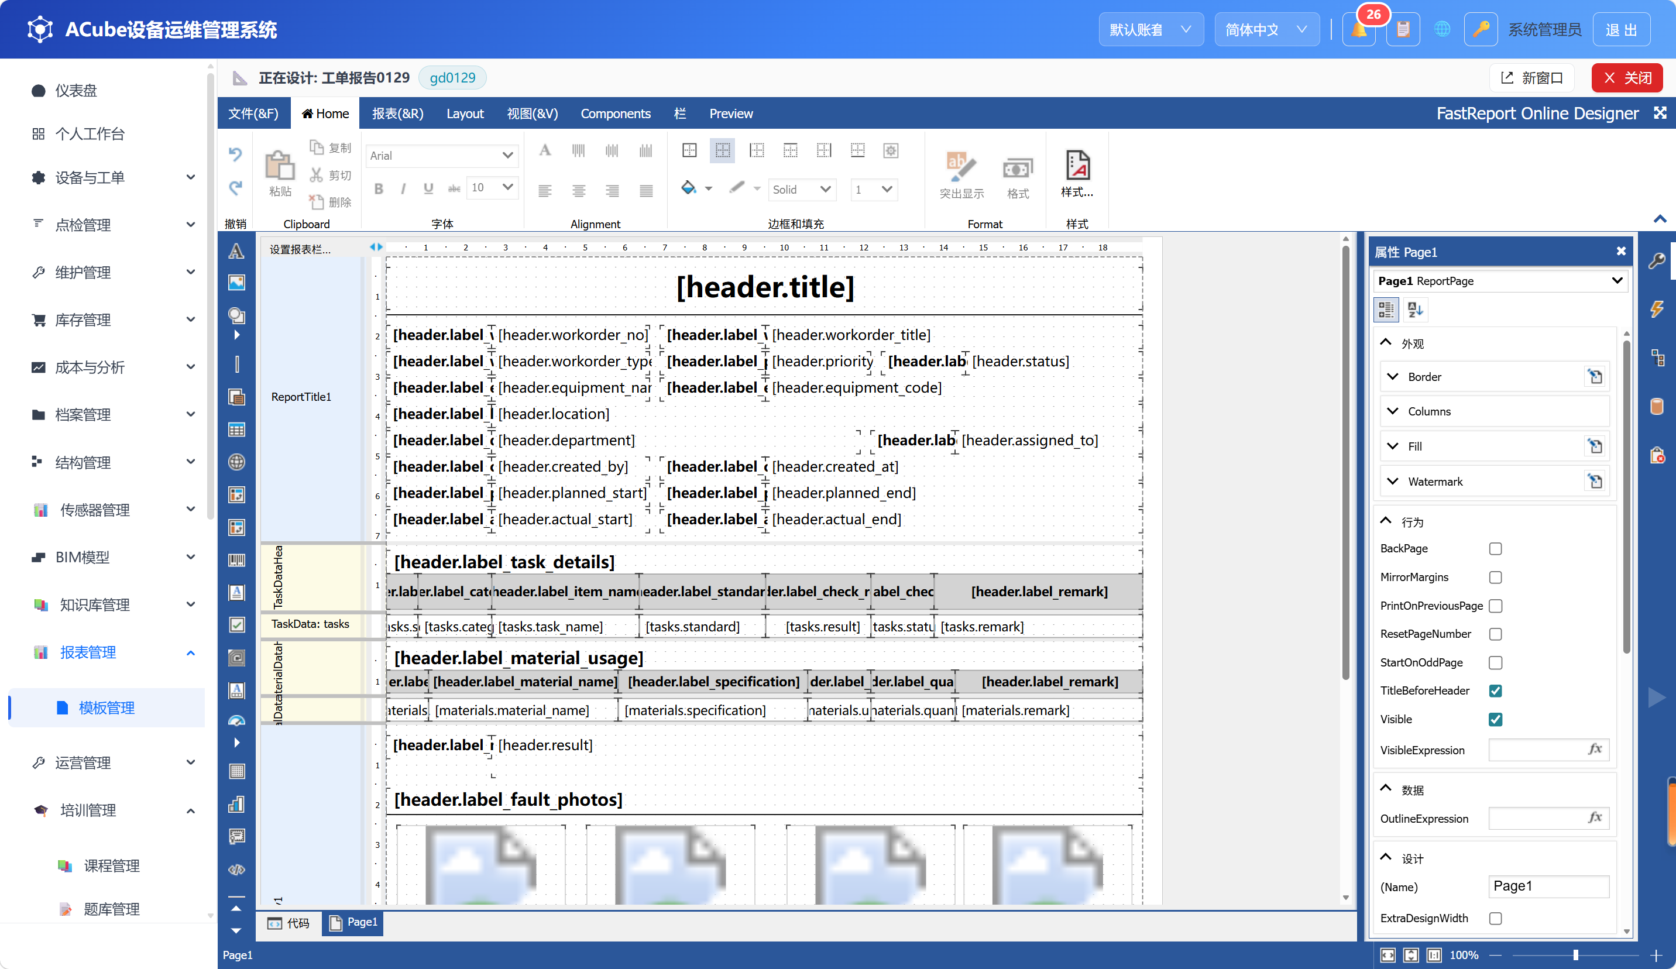Screen dimensions: 1676x969
Task: Open the notification bell with 26 badge
Action: [x=1359, y=30]
